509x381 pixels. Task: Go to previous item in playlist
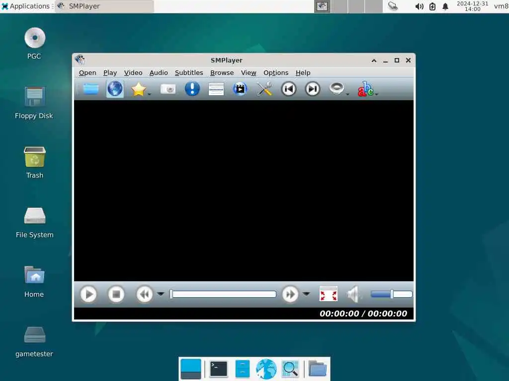click(x=289, y=89)
